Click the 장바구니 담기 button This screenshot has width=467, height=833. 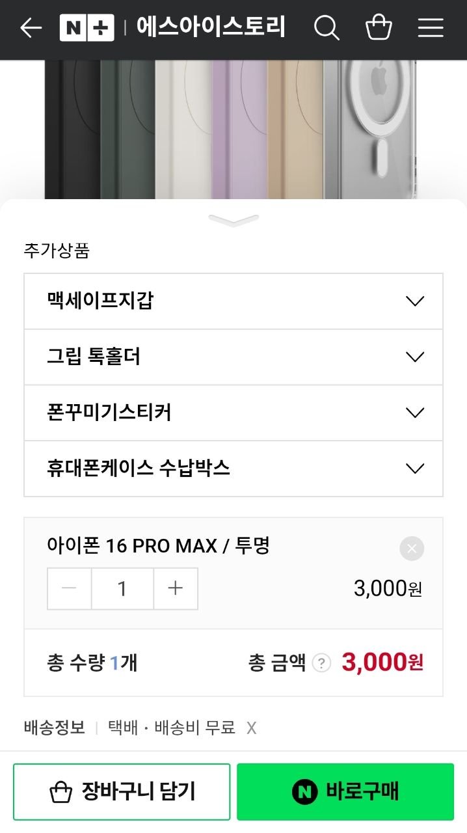pos(122,791)
